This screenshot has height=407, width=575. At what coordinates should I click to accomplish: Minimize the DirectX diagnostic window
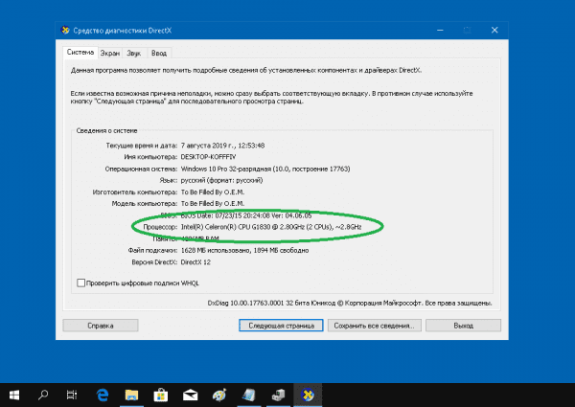click(440, 30)
